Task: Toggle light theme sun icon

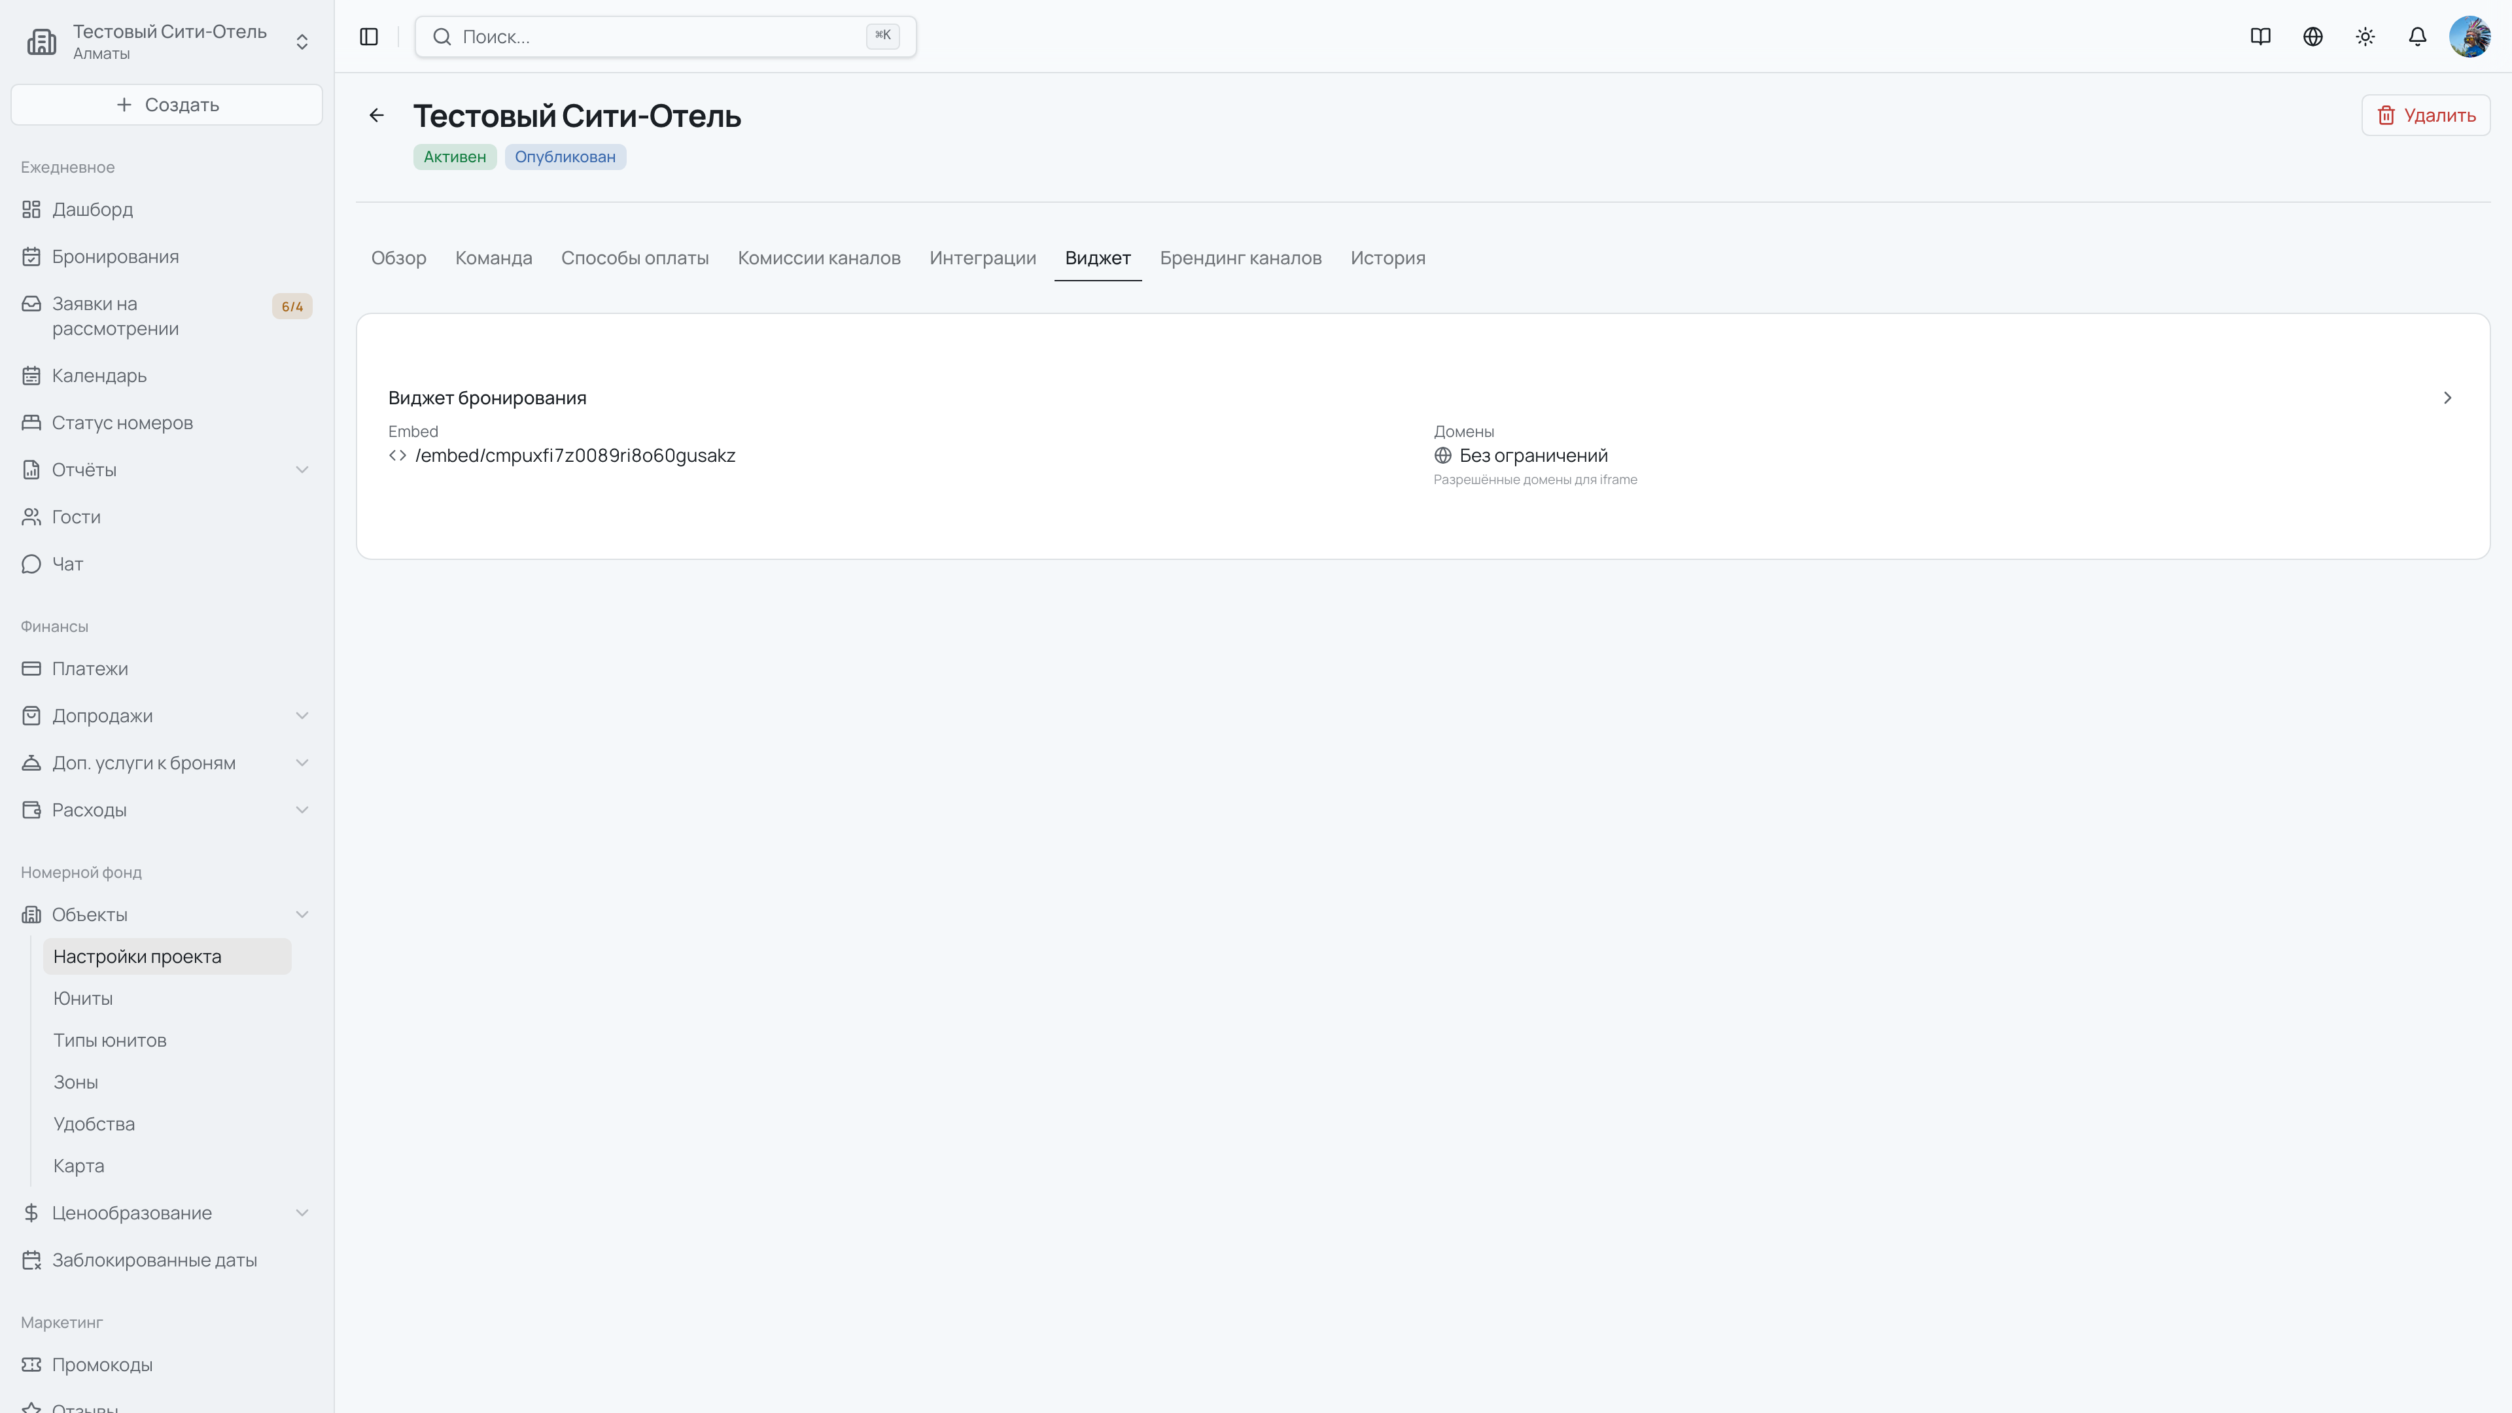Action: pyautogui.click(x=2365, y=36)
